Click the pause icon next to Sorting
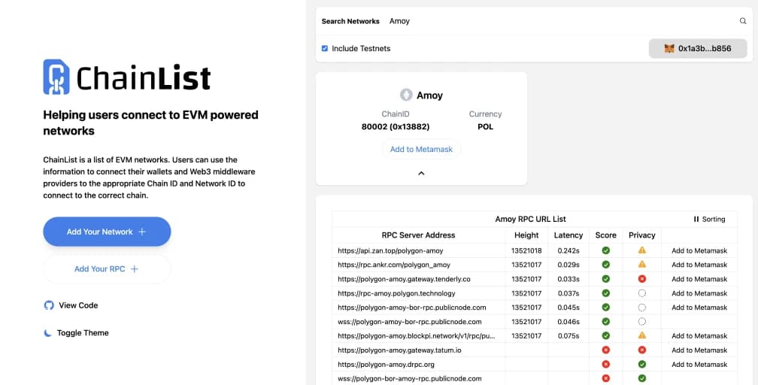The image size is (758, 385). pos(696,219)
